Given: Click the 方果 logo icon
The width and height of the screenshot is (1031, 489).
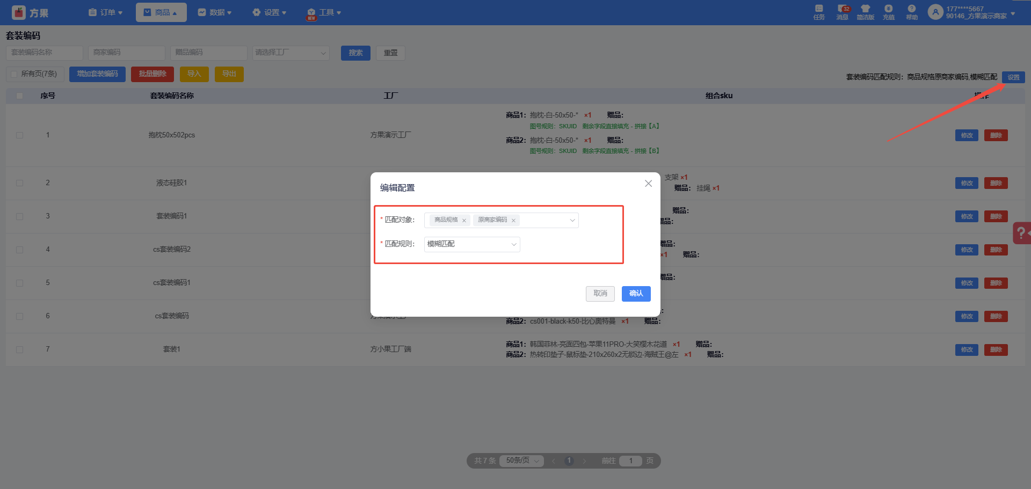Looking at the screenshot, I should [19, 12].
